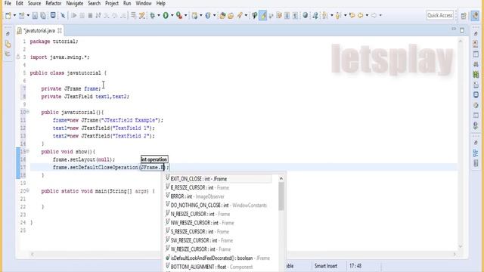The image size is (484, 272).
Task: Open the Back history dropdown arrow
Action: [367, 15]
